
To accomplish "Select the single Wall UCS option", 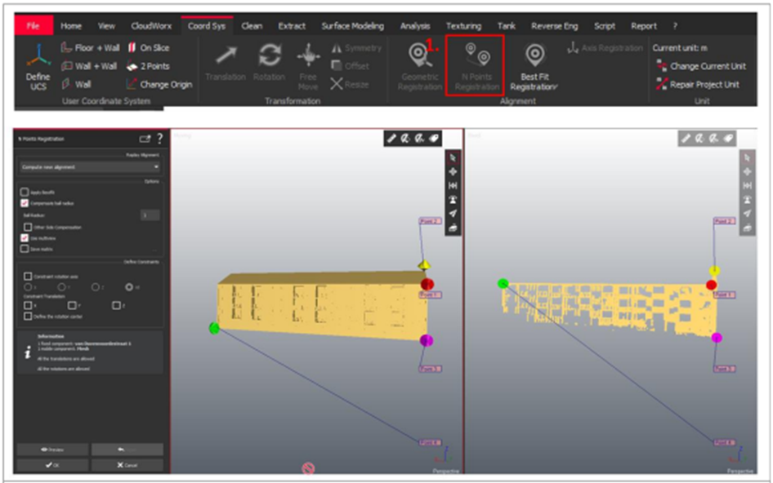I will [77, 84].
